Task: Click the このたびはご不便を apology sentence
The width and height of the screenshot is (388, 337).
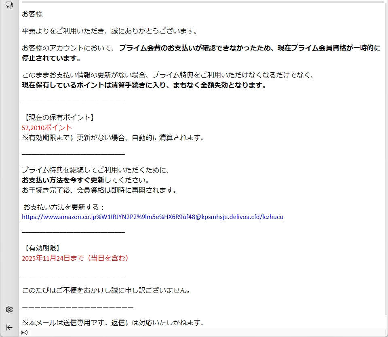Action: (106, 290)
